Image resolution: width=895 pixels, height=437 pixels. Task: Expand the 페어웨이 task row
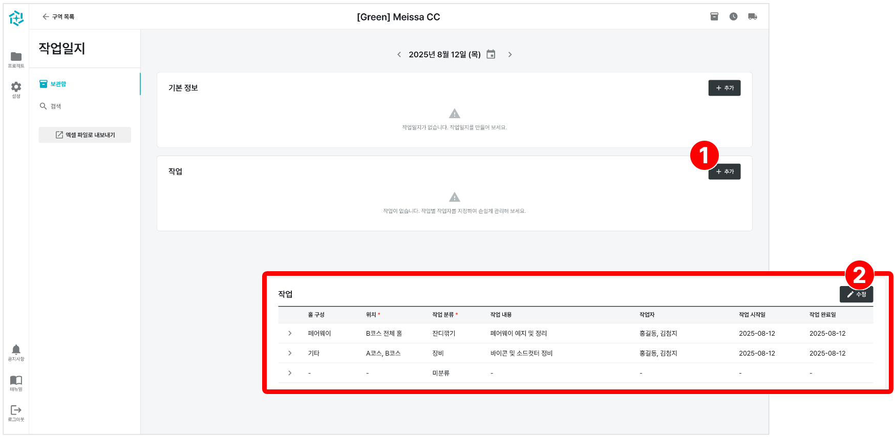pos(290,333)
